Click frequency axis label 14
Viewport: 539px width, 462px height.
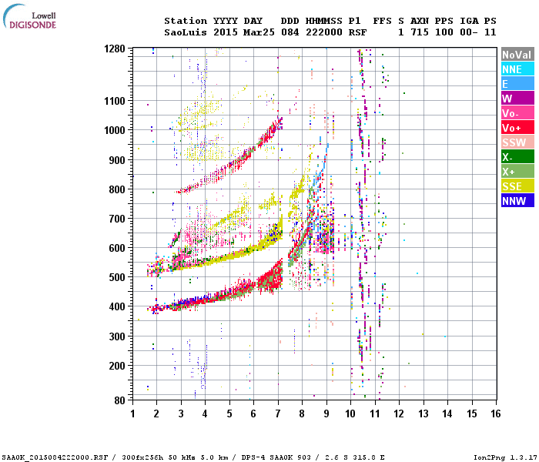447,413
